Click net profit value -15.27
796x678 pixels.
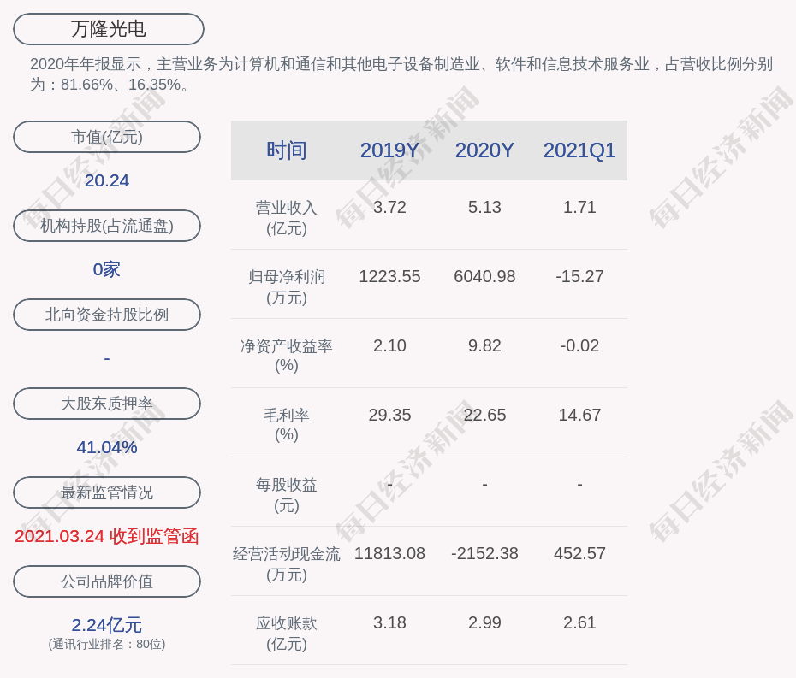579,276
